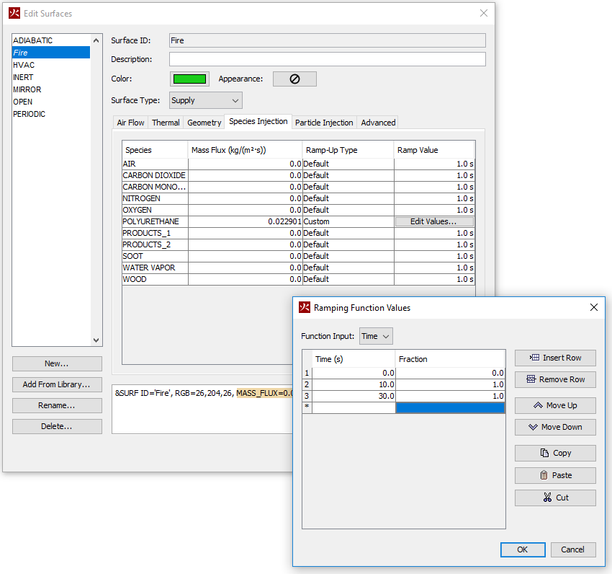Click the Cut button
The width and height of the screenshot is (612, 574).
click(x=555, y=498)
